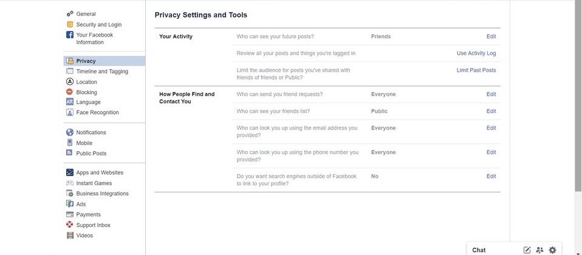Screen dimensions: 582x255
Task: Open new message compose icon in Chat bar
Action: point(527,250)
